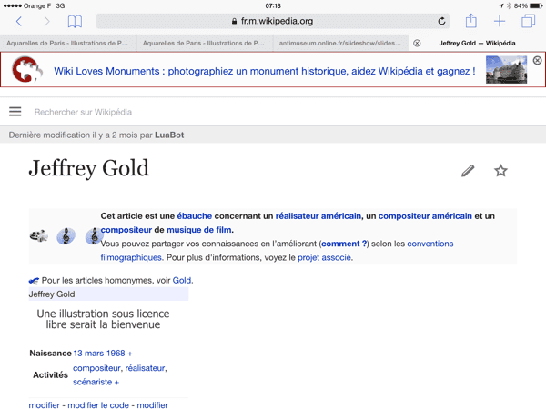Click the Activités infobox label
The height and width of the screenshot is (409, 546).
50,374
